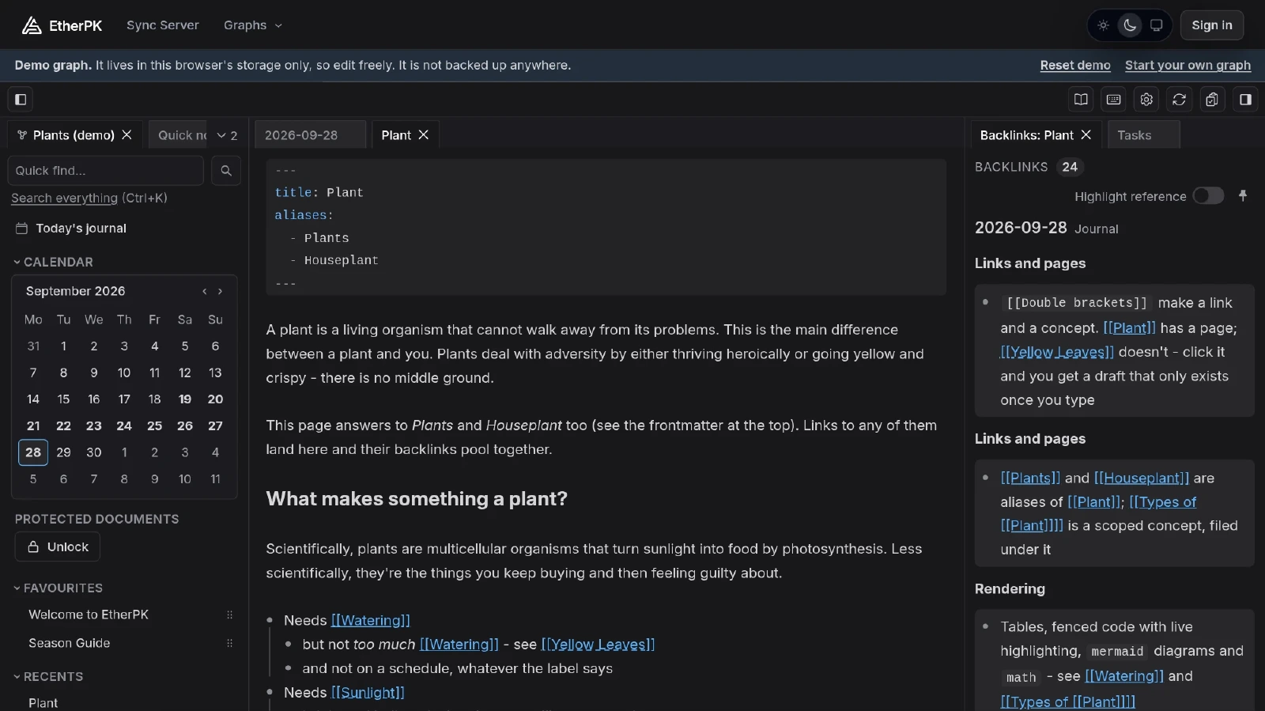The height and width of the screenshot is (711, 1265).
Task: Click drag handle for Welcome to EtherPK
Action: click(x=230, y=615)
